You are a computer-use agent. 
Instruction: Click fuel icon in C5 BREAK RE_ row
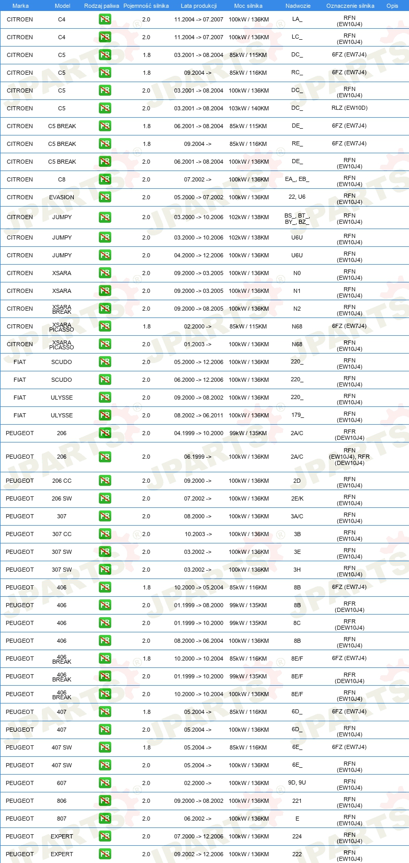click(x=105, y=144)
